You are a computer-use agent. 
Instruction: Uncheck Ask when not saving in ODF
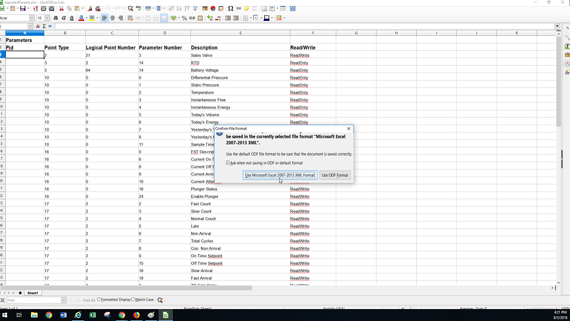228,163
